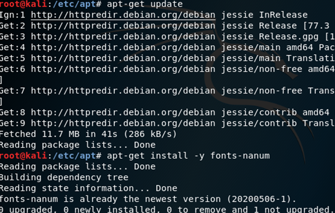Click the first 'Reading package lists... Done' line after Fetched
Image resolution: width=335 pixels, height=213 pixels.
tap(78, 145)
